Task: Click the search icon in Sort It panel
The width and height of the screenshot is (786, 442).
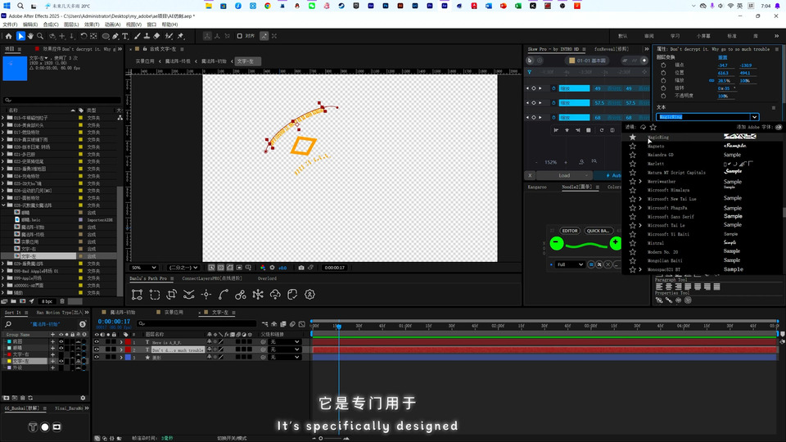Action: pyautogui.click(x=8, y=324)
